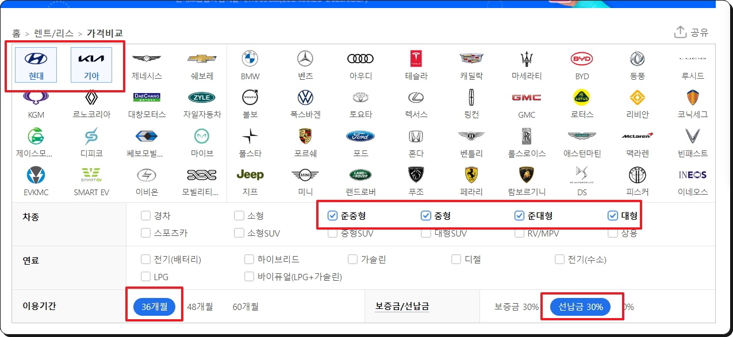
Task: Select the Ferrari (페라리) logo
Action: (471, 175)
